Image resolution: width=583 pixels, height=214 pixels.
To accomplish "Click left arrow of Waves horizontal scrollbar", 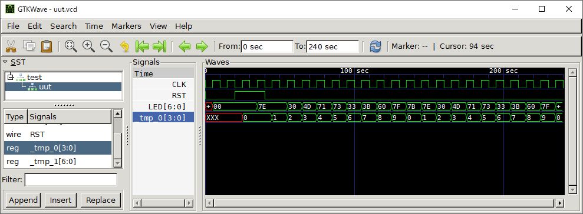I will (210, 203).
